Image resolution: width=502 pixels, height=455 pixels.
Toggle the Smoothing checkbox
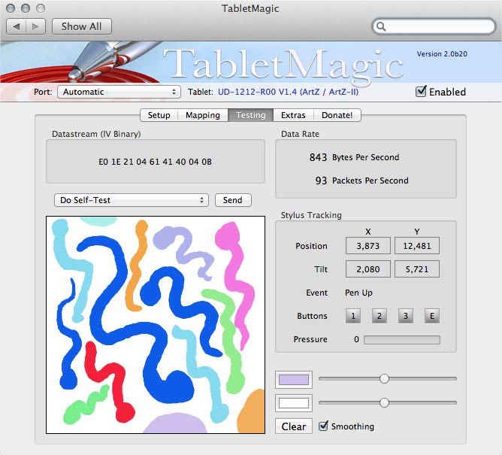(323, 426)
